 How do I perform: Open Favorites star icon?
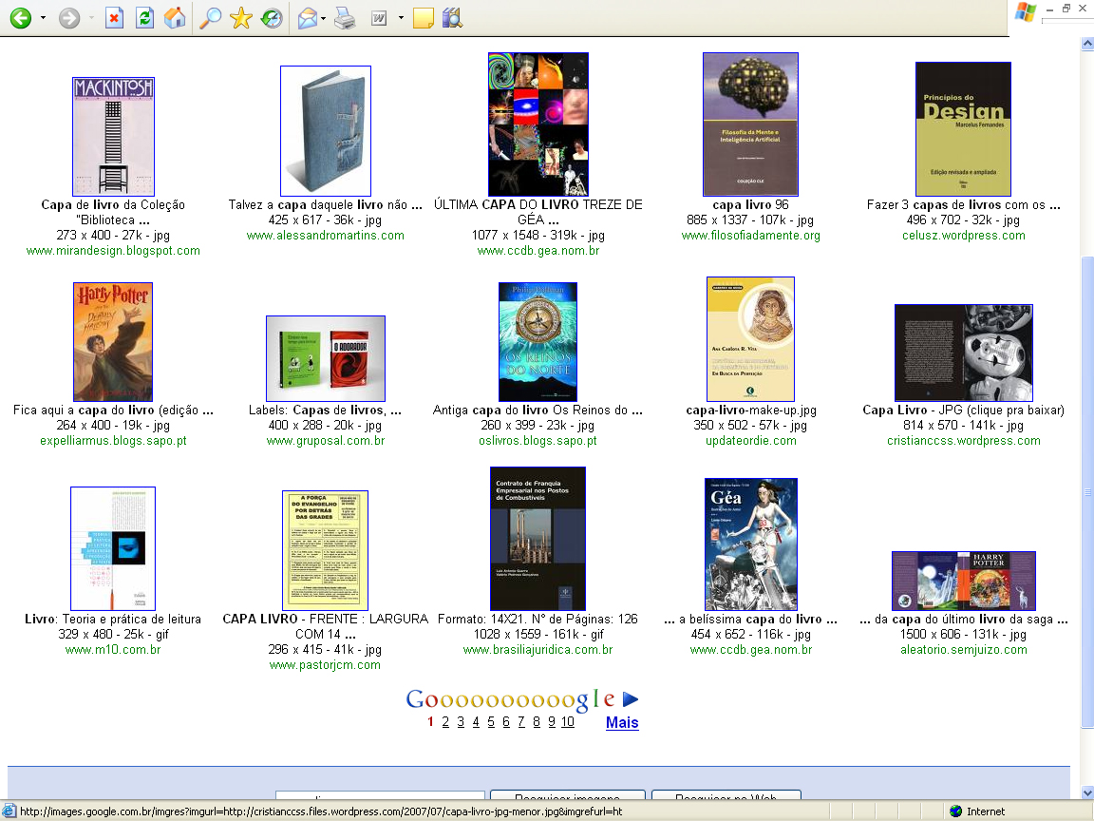pyautogui.click(x=241, y=18)
